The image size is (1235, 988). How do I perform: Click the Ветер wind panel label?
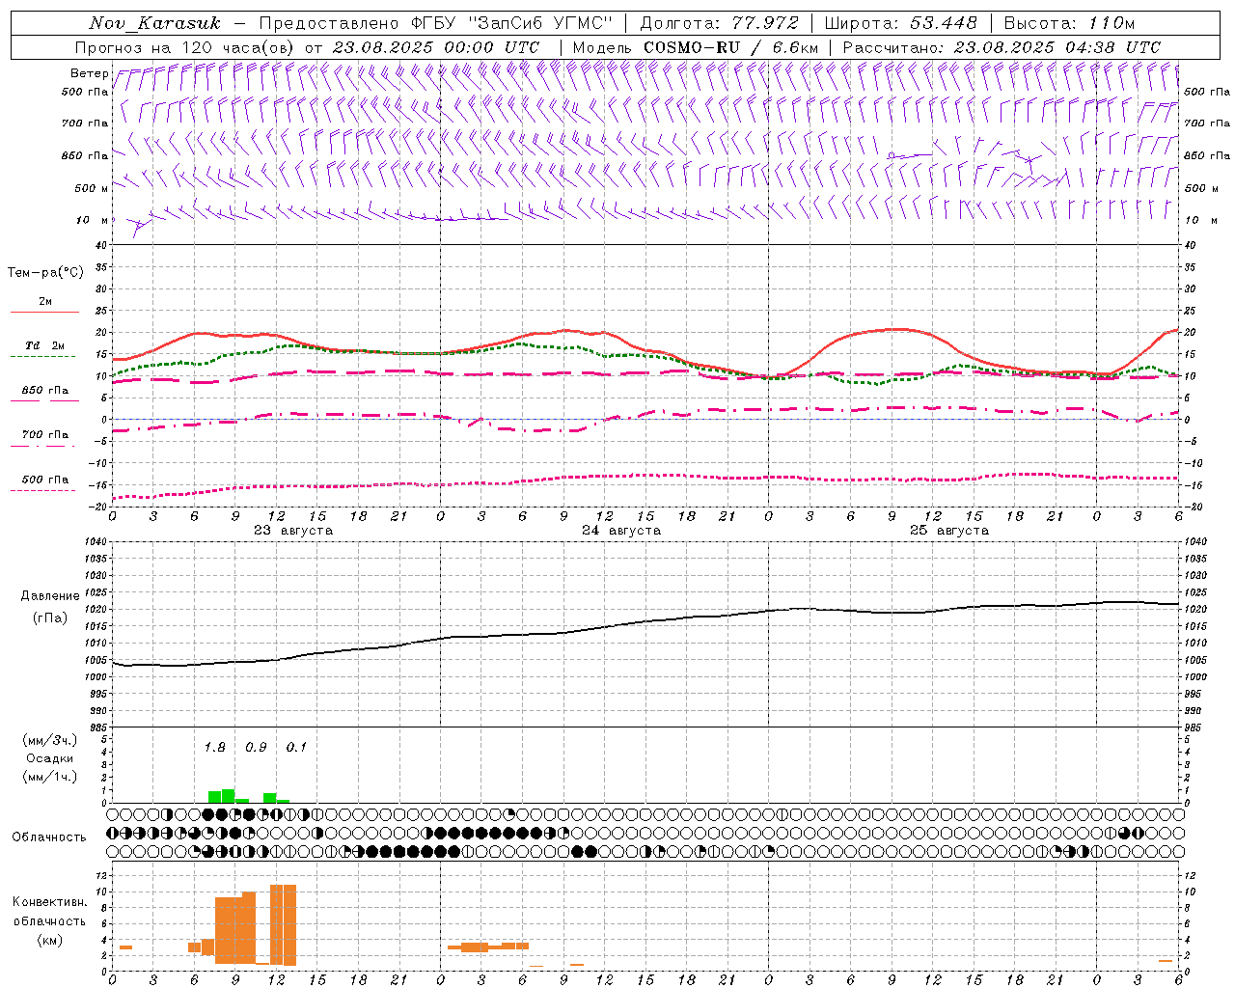point(89,73)
